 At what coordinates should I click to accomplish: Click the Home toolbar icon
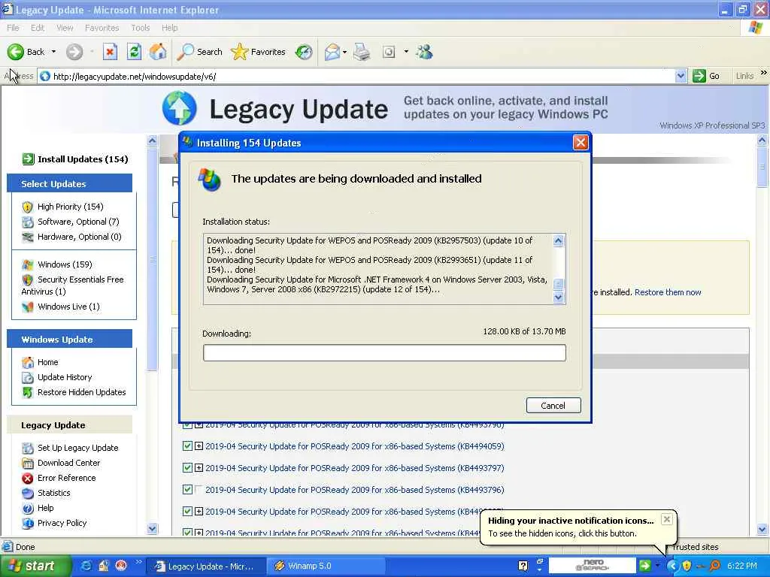[158, 52]
